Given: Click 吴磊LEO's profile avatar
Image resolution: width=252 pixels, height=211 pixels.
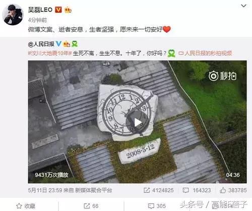Looking at the screenshot, I should [13, 15].
